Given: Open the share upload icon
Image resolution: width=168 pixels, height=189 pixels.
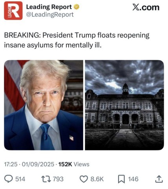Looking at the screenshot, I should 159,179.
